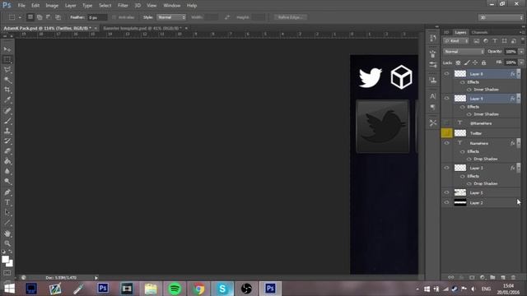Select the Hand tool
Viewport: 527px width, 296px height.
pyautogui.click(x=7, y=234)
